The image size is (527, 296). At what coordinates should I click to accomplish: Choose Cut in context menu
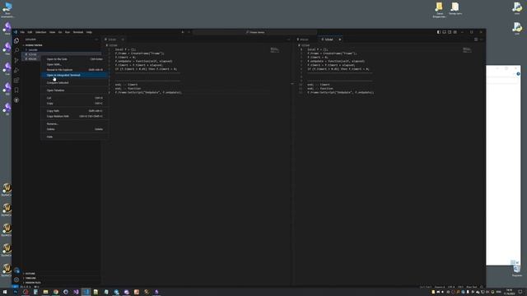(74, 98)
